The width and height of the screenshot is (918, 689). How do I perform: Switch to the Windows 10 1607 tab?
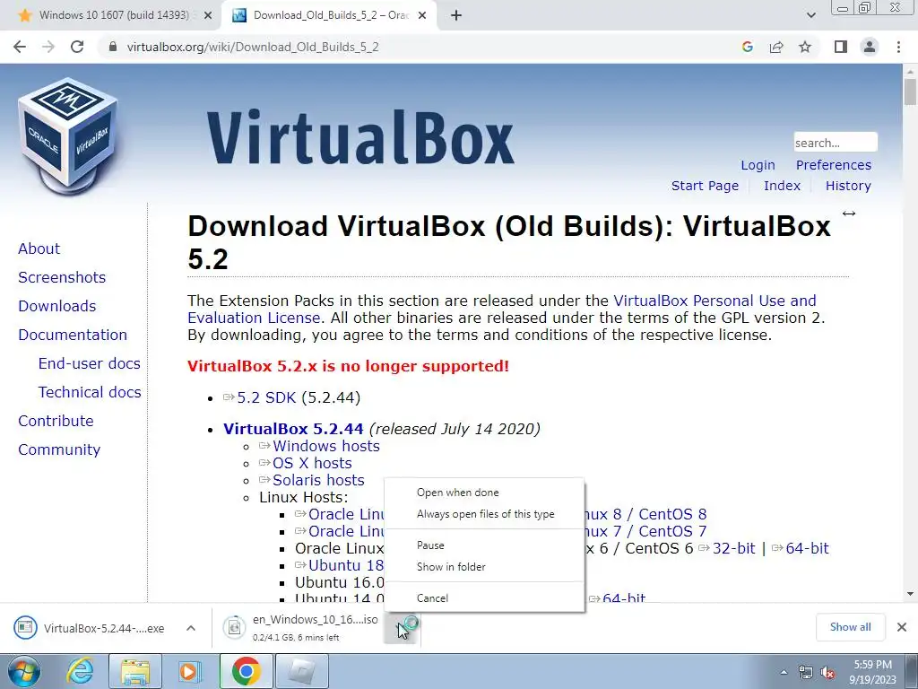(114, 16)
